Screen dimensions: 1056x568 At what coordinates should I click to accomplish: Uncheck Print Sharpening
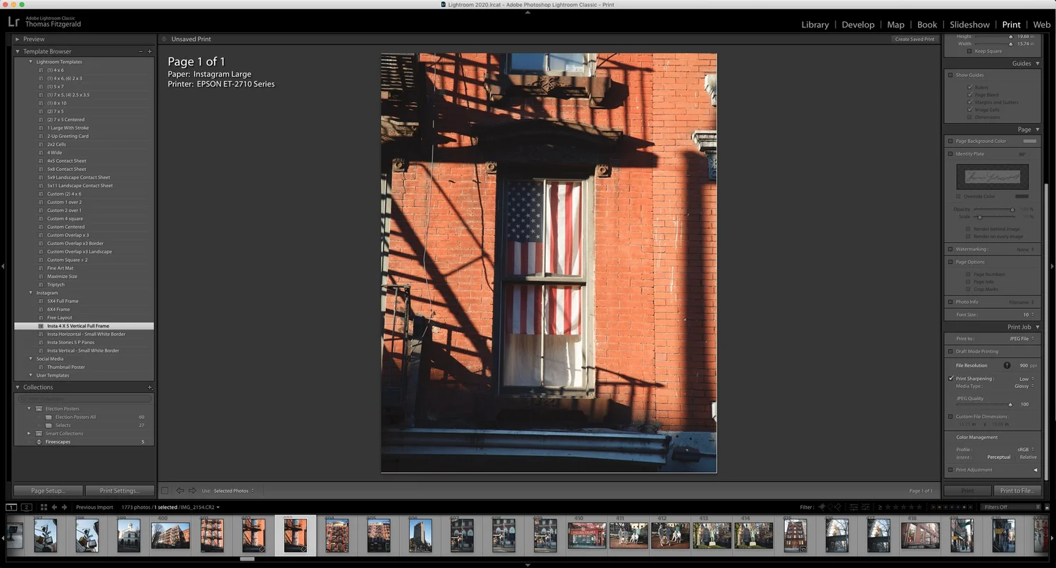(x=950, y=379)
